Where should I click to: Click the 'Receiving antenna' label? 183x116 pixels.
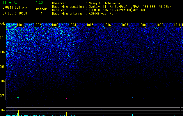(67, 14)
